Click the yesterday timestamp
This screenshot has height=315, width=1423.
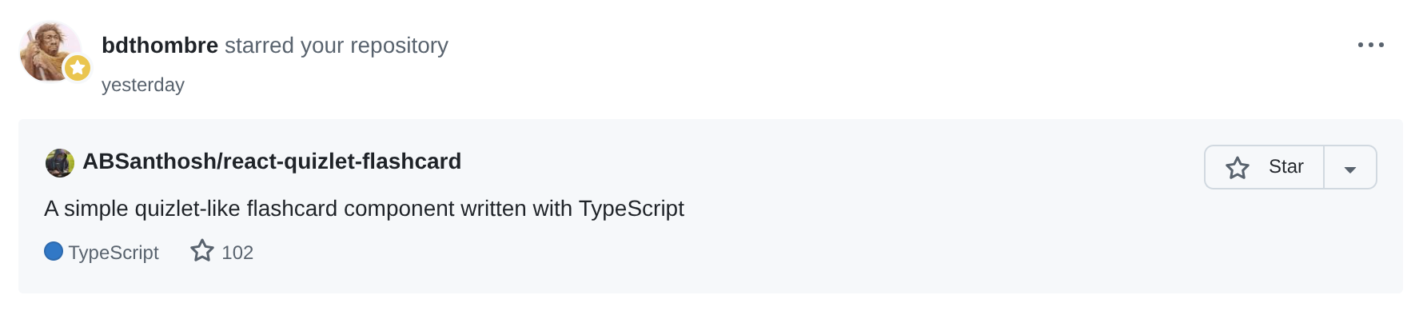pyautogui.click(x=143, y=85)
